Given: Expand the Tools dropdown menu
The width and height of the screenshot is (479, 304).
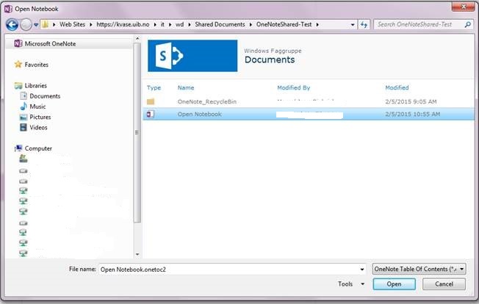Looking at the screenshot, I should tap(350, 284).
